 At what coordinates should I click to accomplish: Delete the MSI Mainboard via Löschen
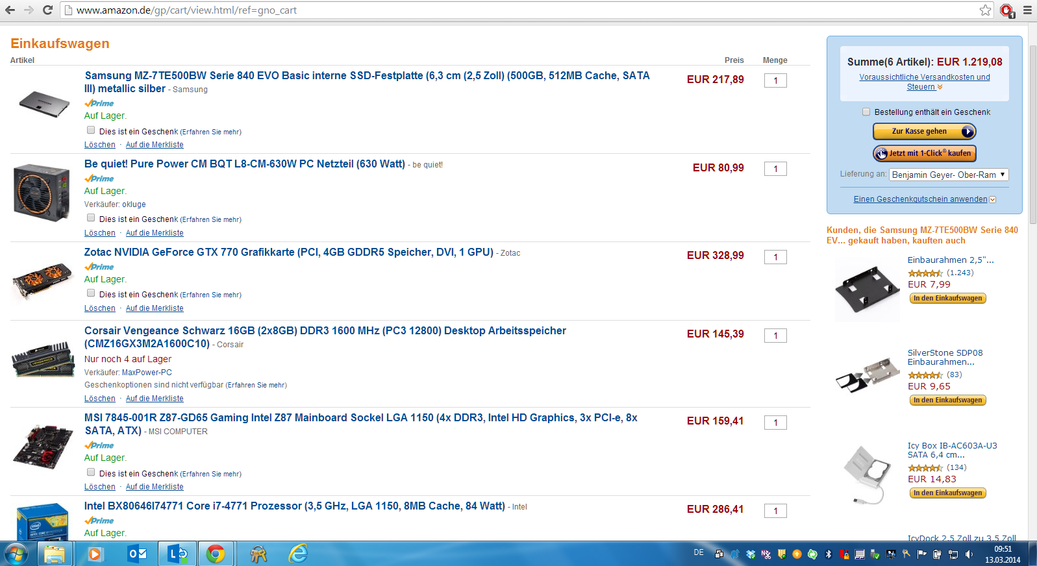point(100,487)
